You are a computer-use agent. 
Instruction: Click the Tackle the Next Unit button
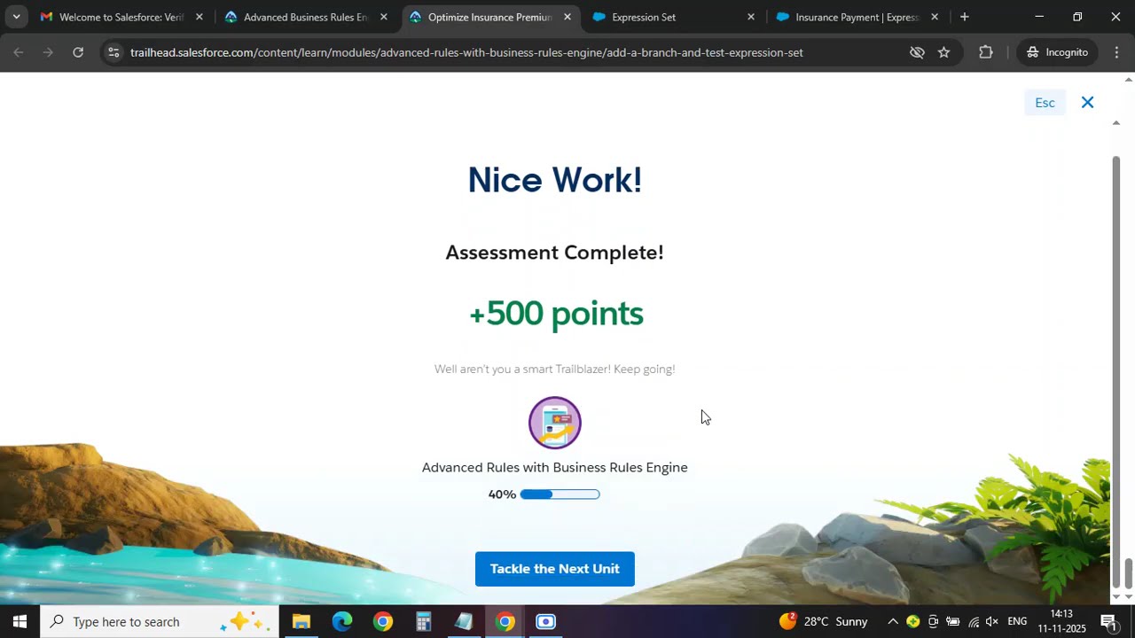tap(554, 569)
